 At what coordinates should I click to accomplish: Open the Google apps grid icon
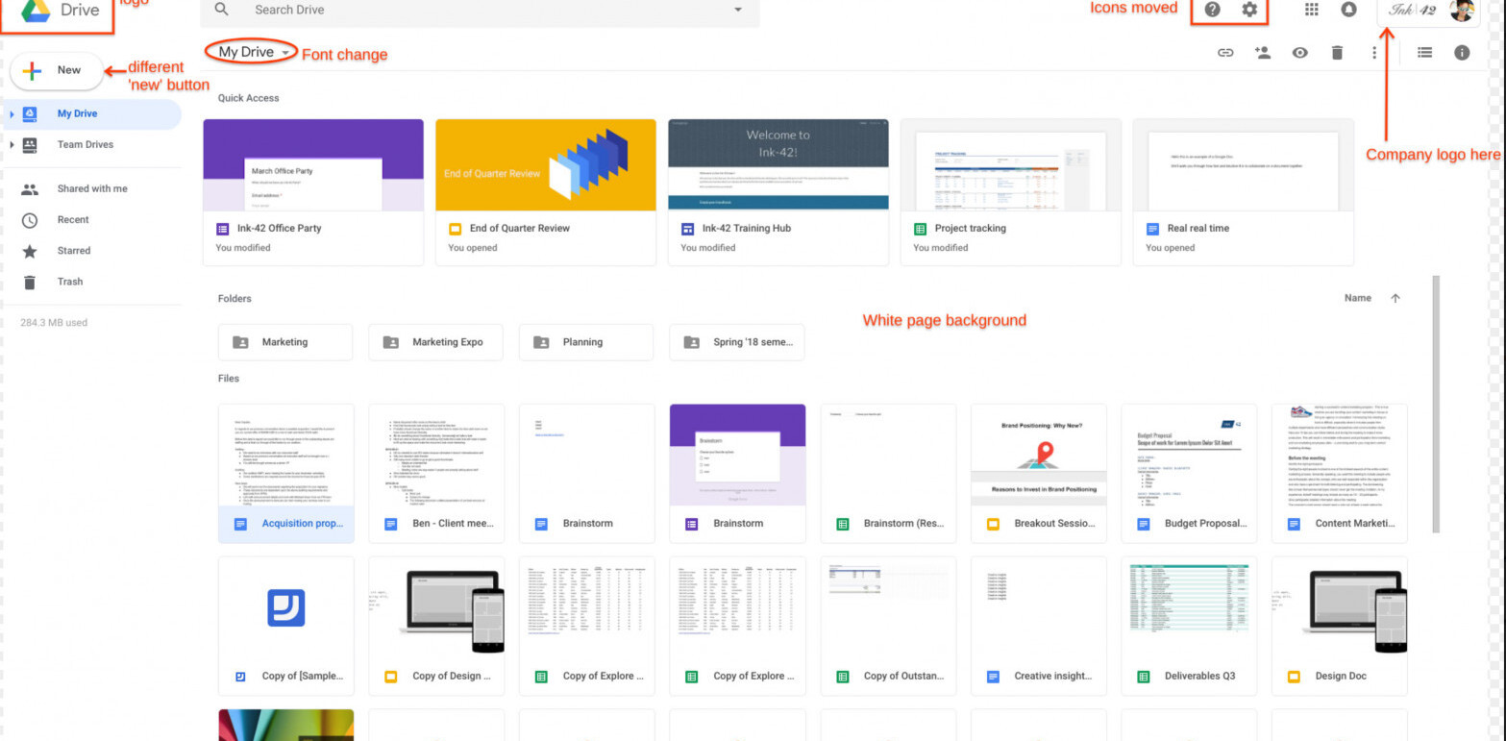(1312, 11)
